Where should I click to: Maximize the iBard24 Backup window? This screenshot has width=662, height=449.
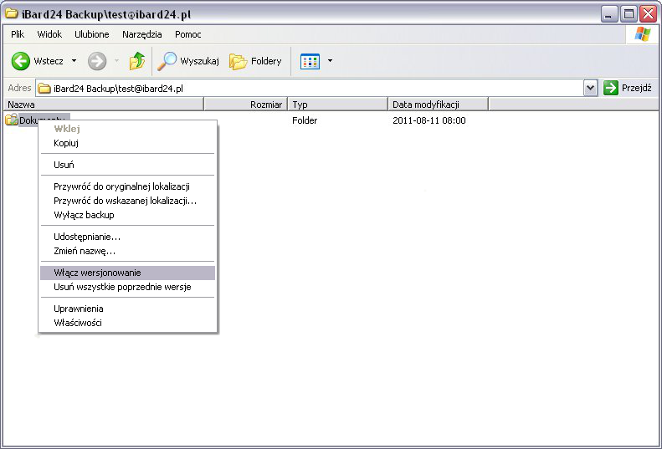point(629,14)
